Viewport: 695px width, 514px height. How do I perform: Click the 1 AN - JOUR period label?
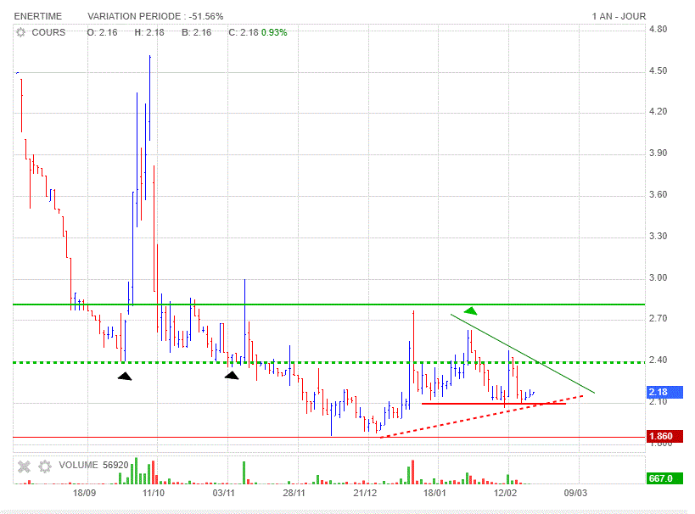[620, 16]
